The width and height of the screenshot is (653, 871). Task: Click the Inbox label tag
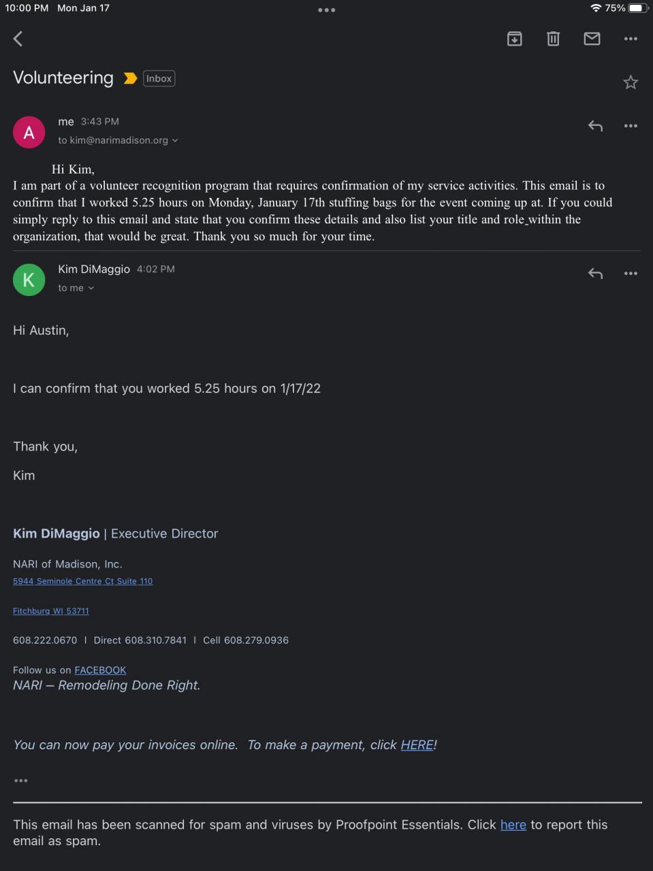pyautogui.click(x=159, y=79)
